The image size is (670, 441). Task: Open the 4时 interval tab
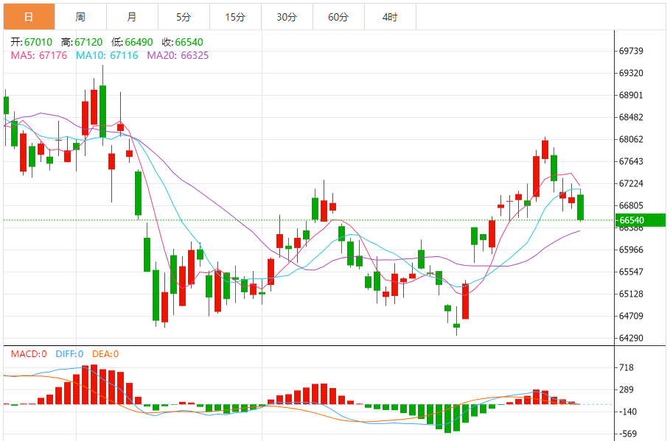pyautogui.click(x=390, y=17)
